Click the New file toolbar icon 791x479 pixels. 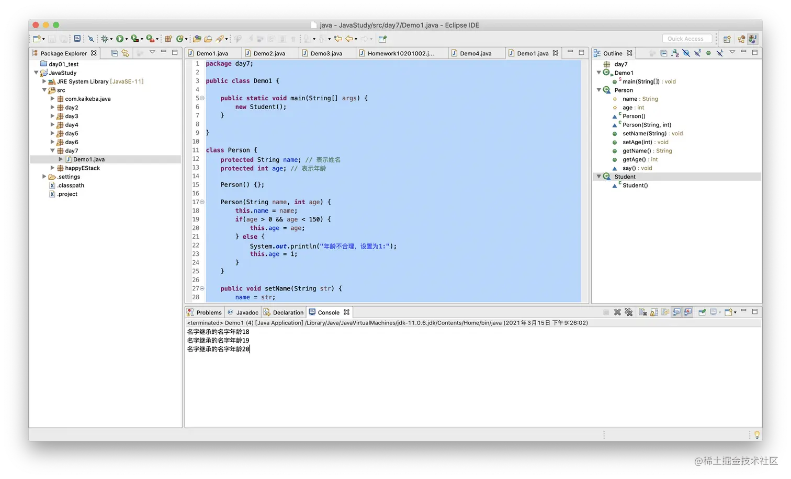click(37, 39)
